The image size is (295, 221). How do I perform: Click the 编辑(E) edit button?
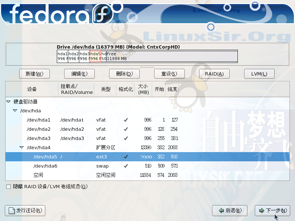click(x=79, y=74)
